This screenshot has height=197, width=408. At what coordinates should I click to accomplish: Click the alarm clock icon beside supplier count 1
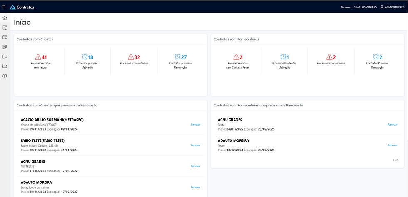283,57
